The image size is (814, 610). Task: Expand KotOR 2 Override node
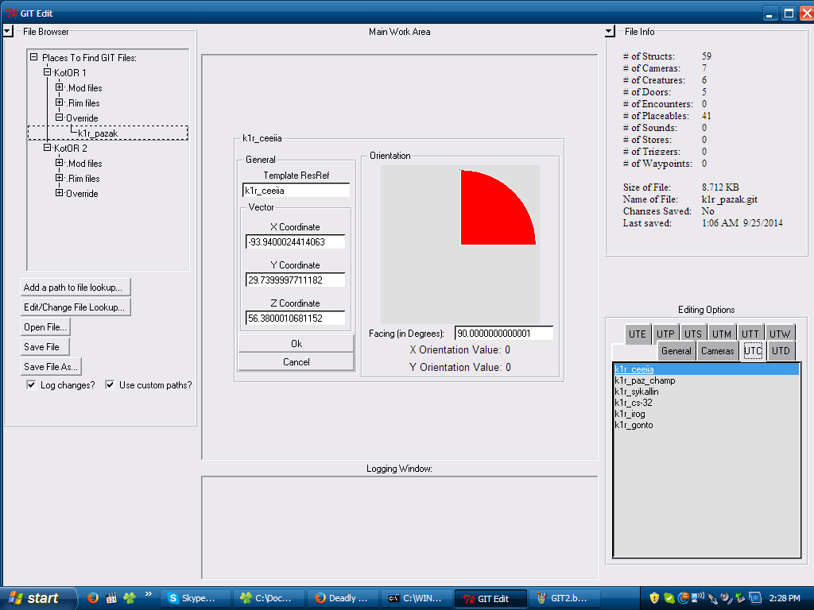59,193
